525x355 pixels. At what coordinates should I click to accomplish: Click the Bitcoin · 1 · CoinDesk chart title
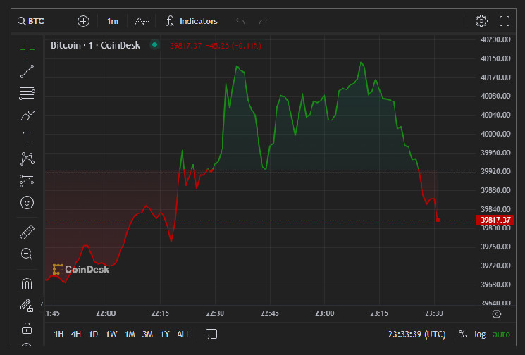click(95, 45)
